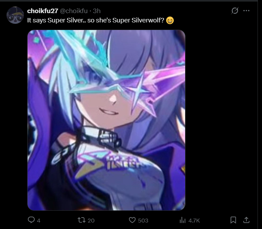262x229 pixels.
Task: Share the post via upload arrow icon
Action: click(x=246, y=220)
